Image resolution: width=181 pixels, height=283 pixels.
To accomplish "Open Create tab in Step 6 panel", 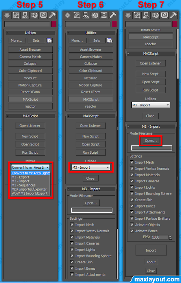I will tap(68, 15).
